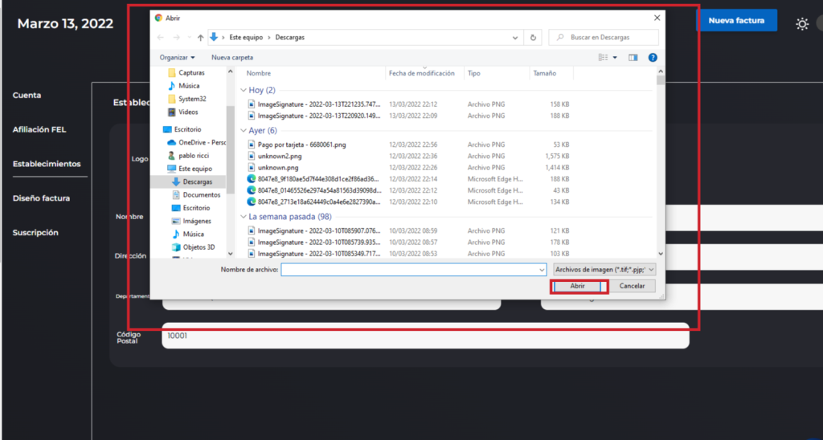Viewport: 823px width, 440px height.
Task: Toggle the light/dark theme sun icon
Action: (801, 24)
